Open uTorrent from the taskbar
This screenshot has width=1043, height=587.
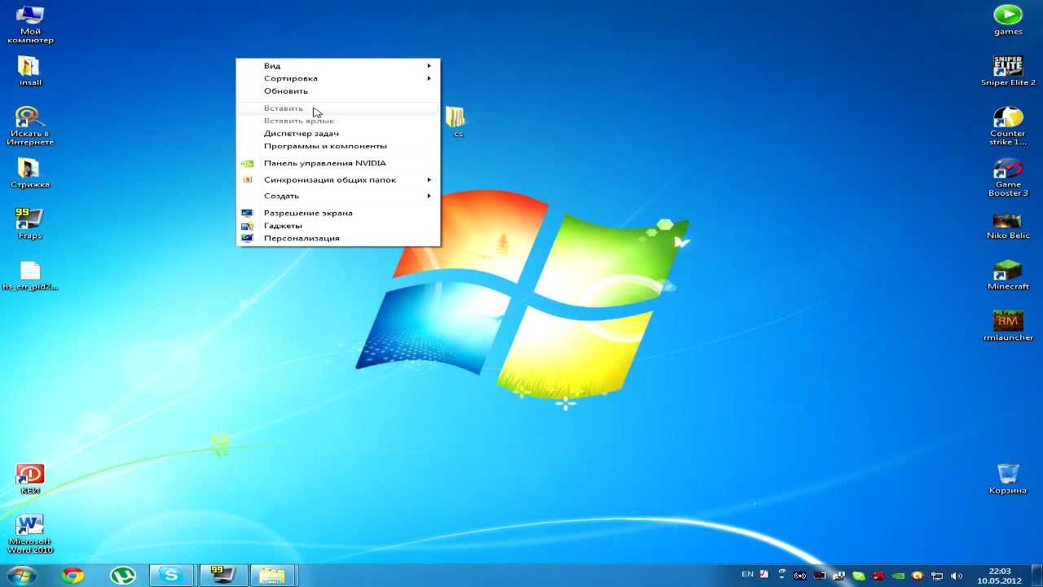click(123, 576)
